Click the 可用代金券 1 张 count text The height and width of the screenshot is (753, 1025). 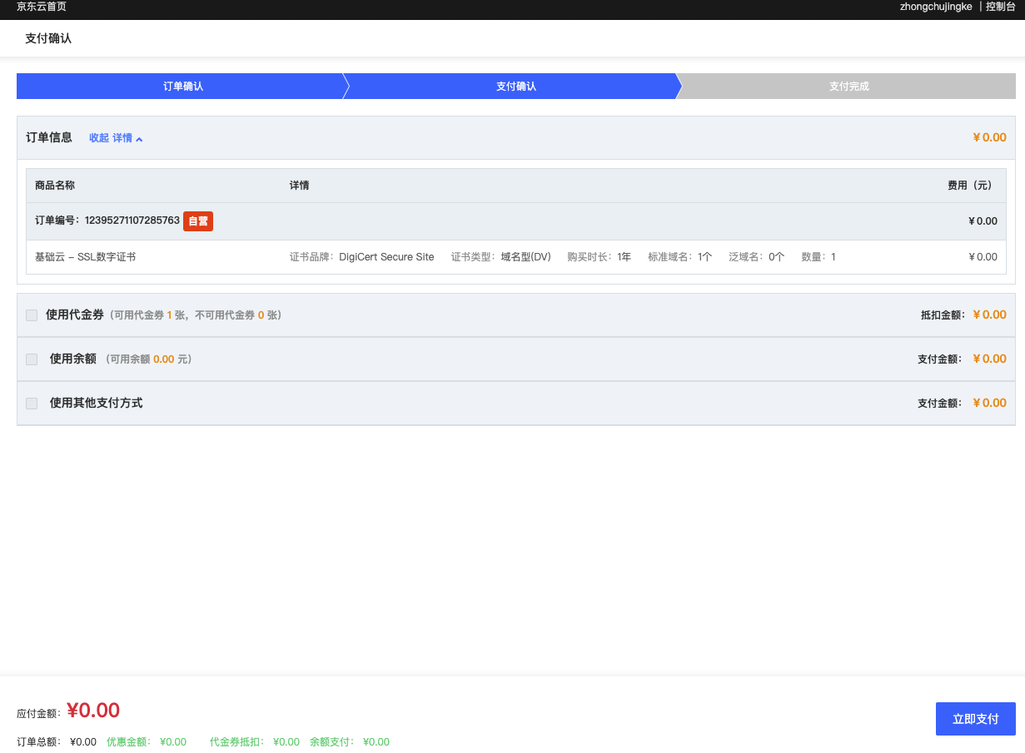[x=150, y=315]
